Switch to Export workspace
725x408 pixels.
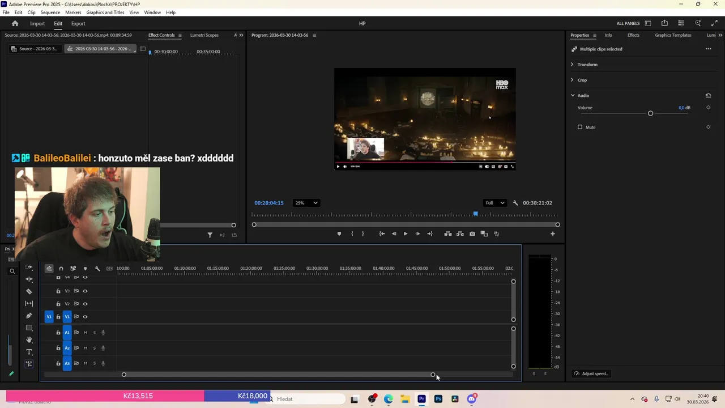[78, 24]
